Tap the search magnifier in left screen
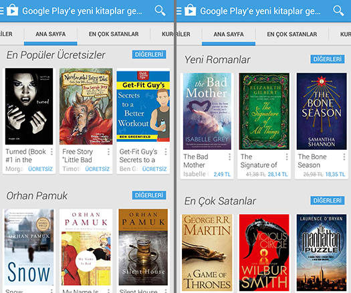 point(160,10)
